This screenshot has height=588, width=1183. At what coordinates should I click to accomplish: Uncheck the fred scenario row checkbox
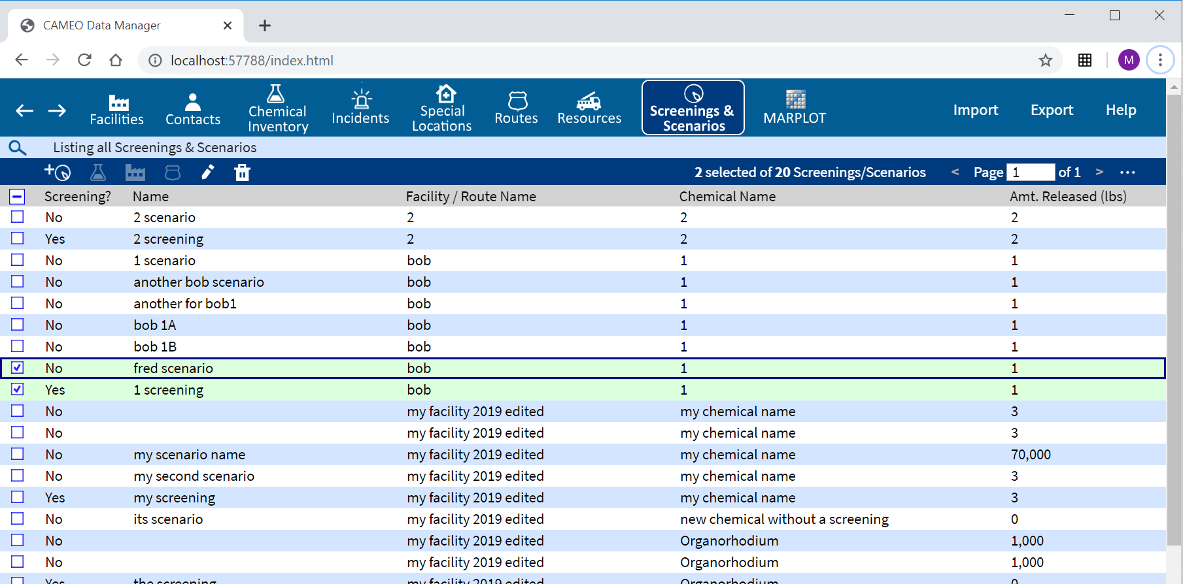pos(18,368)
